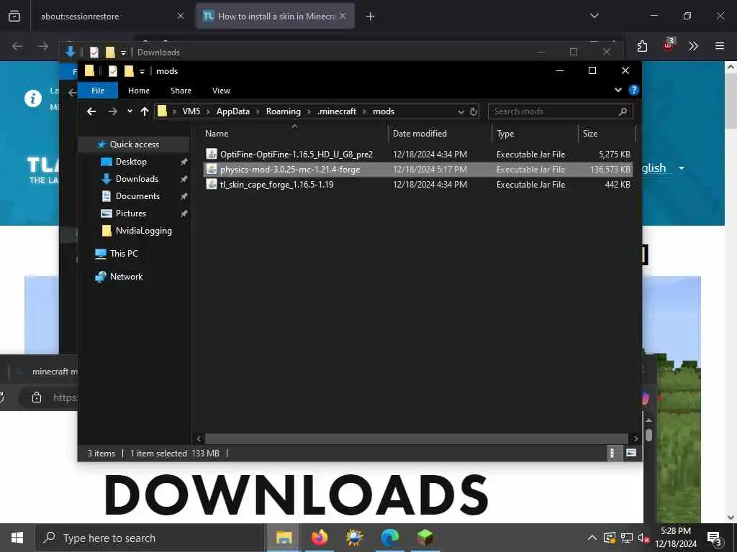Open the Share ribbon tab
The image size is (737, 552).
(181, 91)
